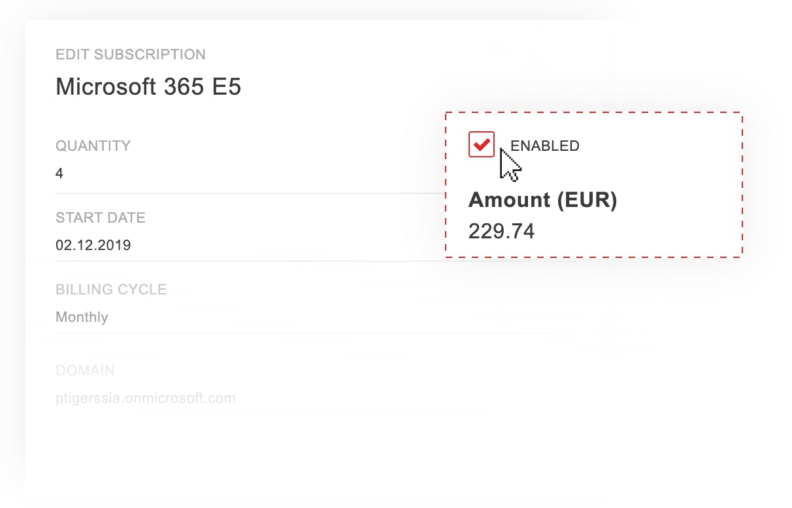Image resolution: width=792 pixels, height=508 pixels.
Task: Select the DOMAIN label
Action: point(85,370)
